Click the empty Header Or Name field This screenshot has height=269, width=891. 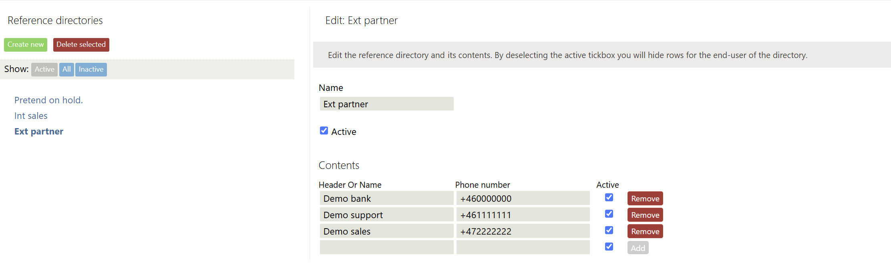click(386, 247)
